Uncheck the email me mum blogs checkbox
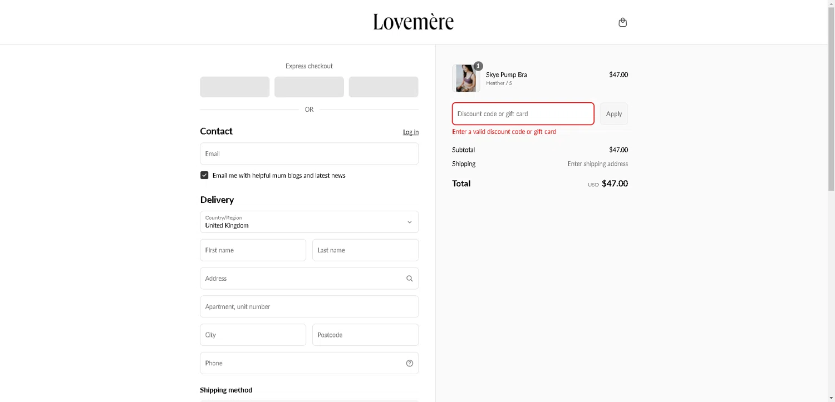Screen dimensions: 835x402 click(204, 175)
